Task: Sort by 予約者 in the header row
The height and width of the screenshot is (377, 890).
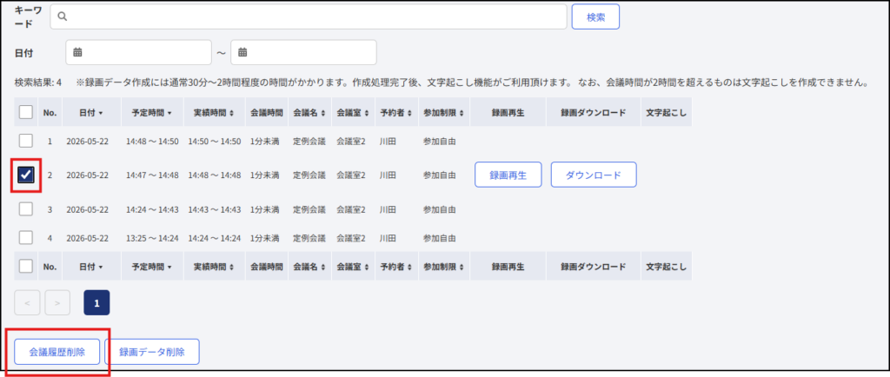Action: (395, 113)
